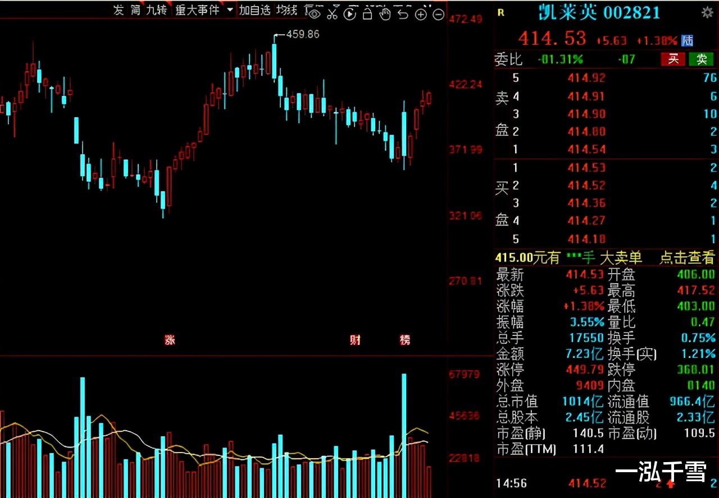Click the 67979 volume axis label
The height and width of the screenshot is (498, 719).
[x=464, y=375]
